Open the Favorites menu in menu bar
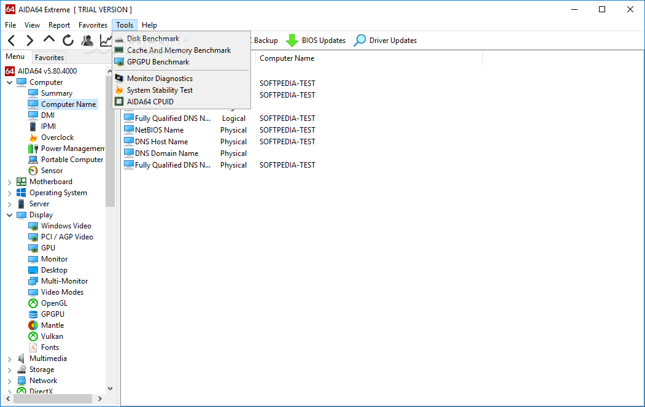 coord(93,25)
